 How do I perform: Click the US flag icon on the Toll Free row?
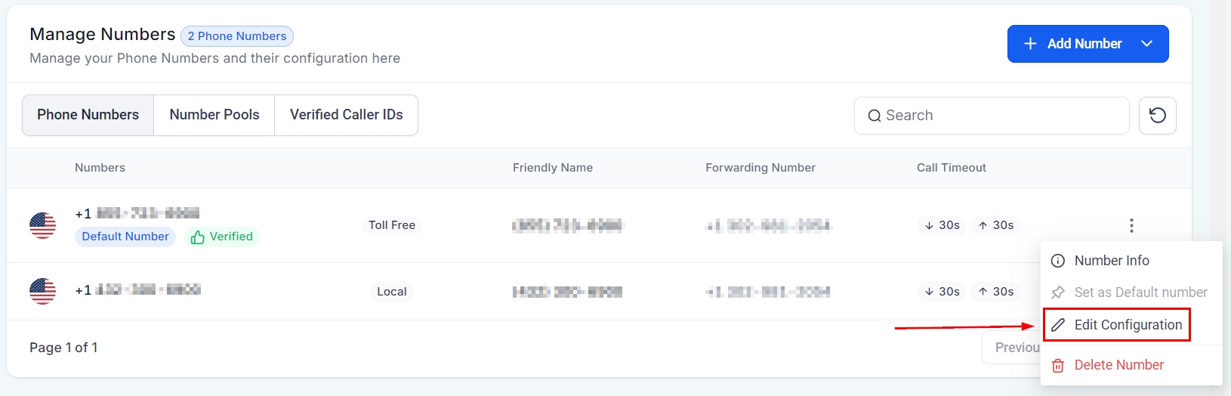click(x=42, y=225)
